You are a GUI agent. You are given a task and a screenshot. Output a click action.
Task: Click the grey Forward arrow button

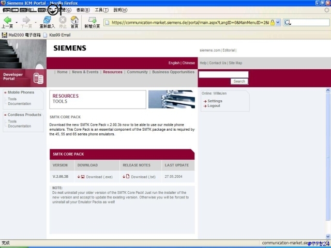coord(26,20)
